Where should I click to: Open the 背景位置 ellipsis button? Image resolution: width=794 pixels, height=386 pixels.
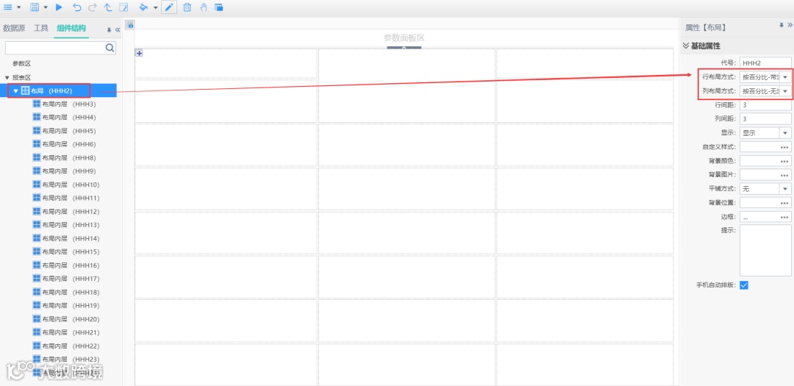(x=785, y=203)
